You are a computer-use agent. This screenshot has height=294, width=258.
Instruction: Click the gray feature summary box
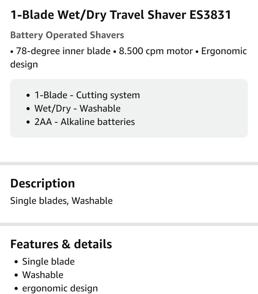pyautogui.click(x=129, y=108)
